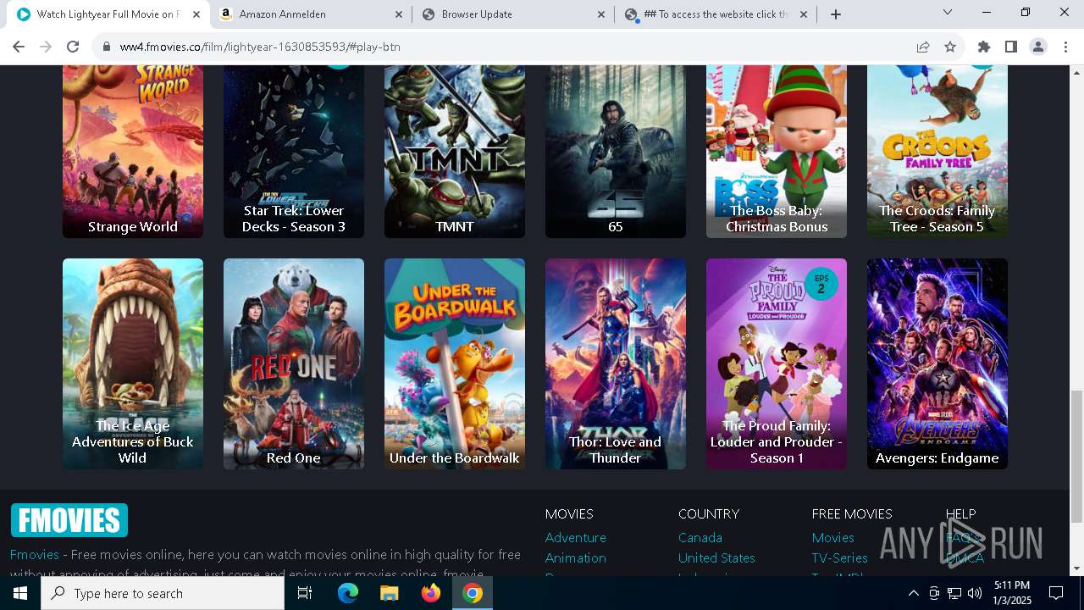Open the clock showing 5:11 PM
Viewport: 1084px width, 610px height.
(1012, 593)
